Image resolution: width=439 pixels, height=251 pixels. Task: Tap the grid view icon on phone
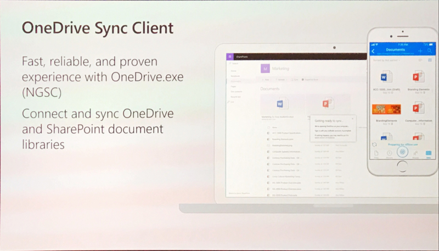pyautogui.click(x=430, y=60)
